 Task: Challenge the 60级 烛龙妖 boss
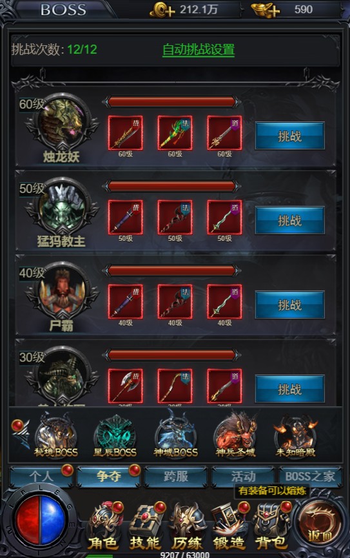click(x=289, y=136)
